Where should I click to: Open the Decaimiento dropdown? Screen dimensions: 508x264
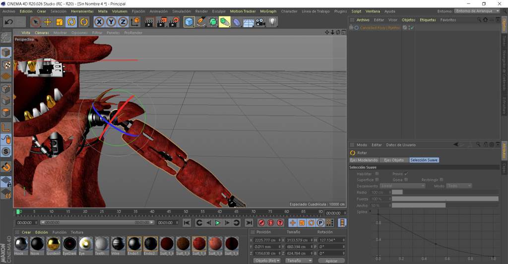402,186
